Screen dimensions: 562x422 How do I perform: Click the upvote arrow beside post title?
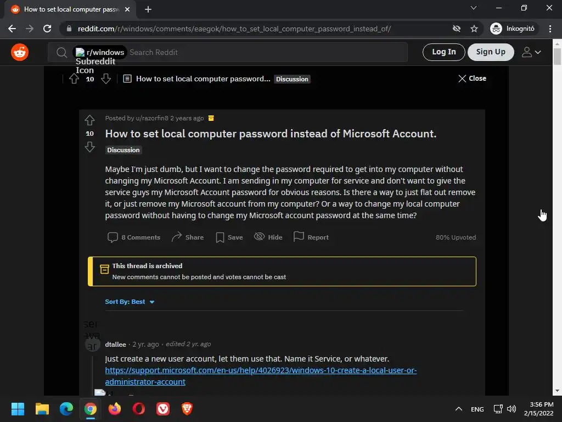click(89, 120)
